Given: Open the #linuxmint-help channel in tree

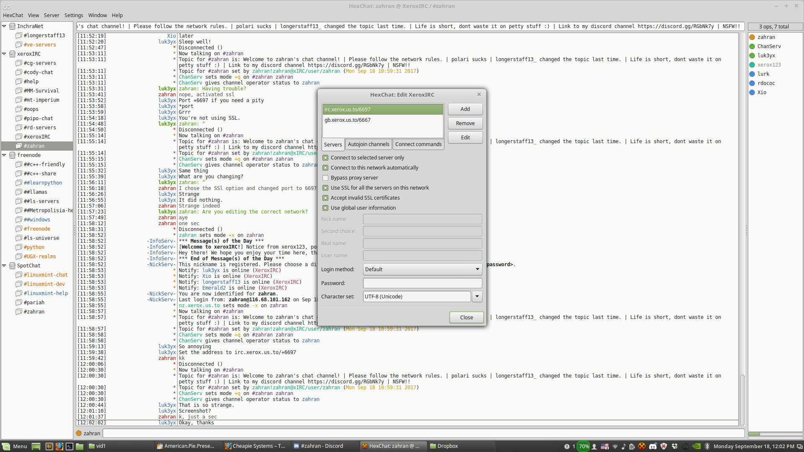Looking at the screenshot, I should (x=46, y=293).
